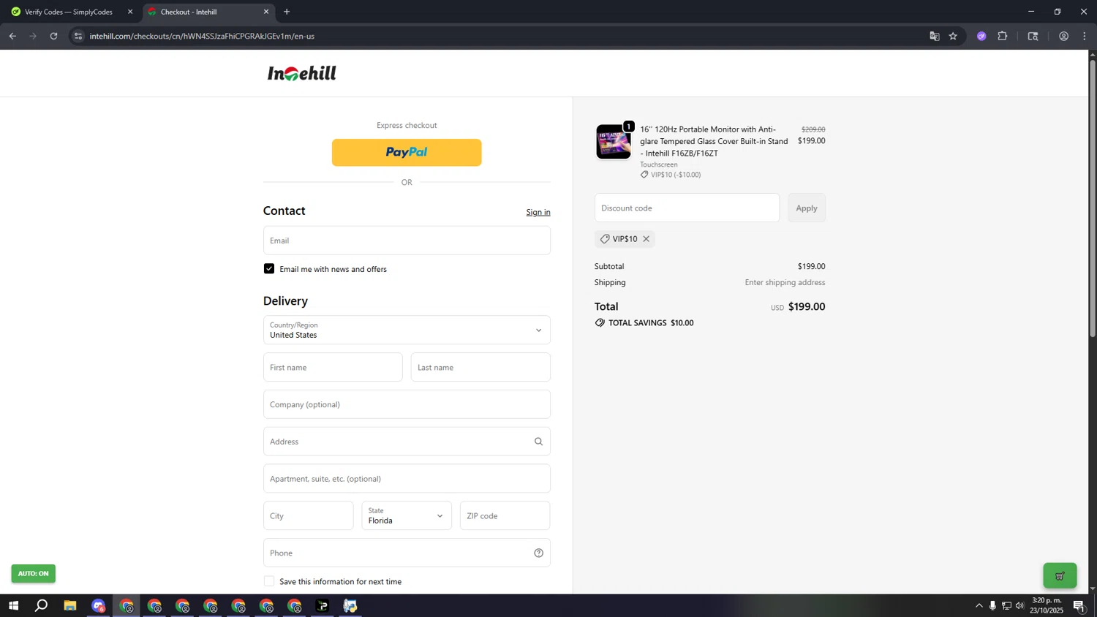
Task: Click the site information icon in address bar
Action: (78, 36)
